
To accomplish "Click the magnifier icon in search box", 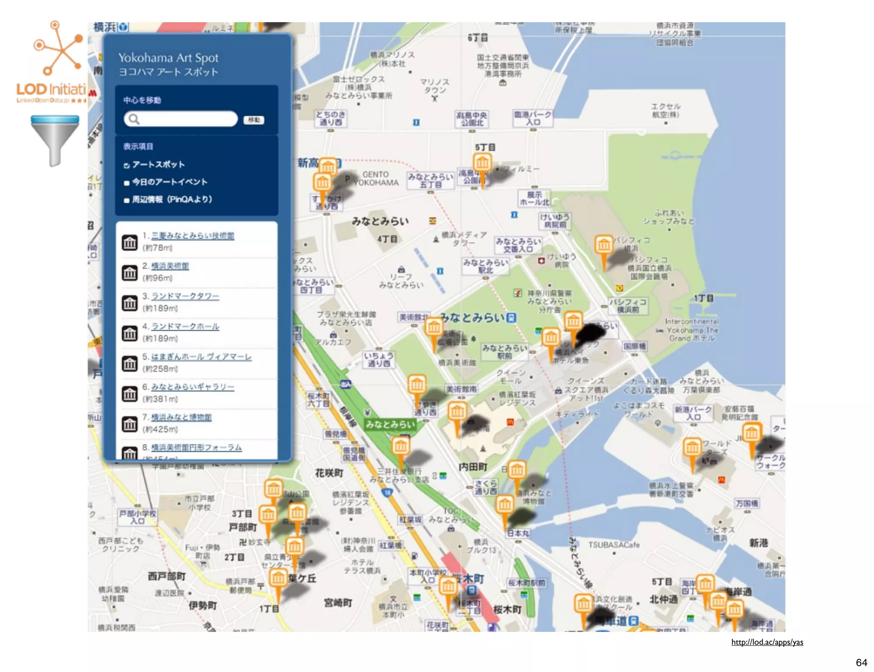I will tap(134, 119).
